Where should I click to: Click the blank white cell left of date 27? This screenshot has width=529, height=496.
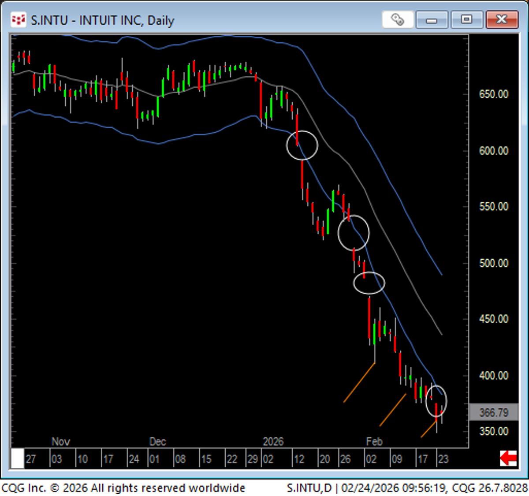pyautogui.click(x=16, y=459)
